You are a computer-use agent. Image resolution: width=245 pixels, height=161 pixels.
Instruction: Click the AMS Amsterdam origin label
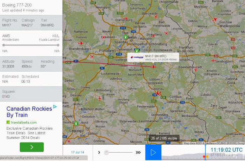click(10, 38)
